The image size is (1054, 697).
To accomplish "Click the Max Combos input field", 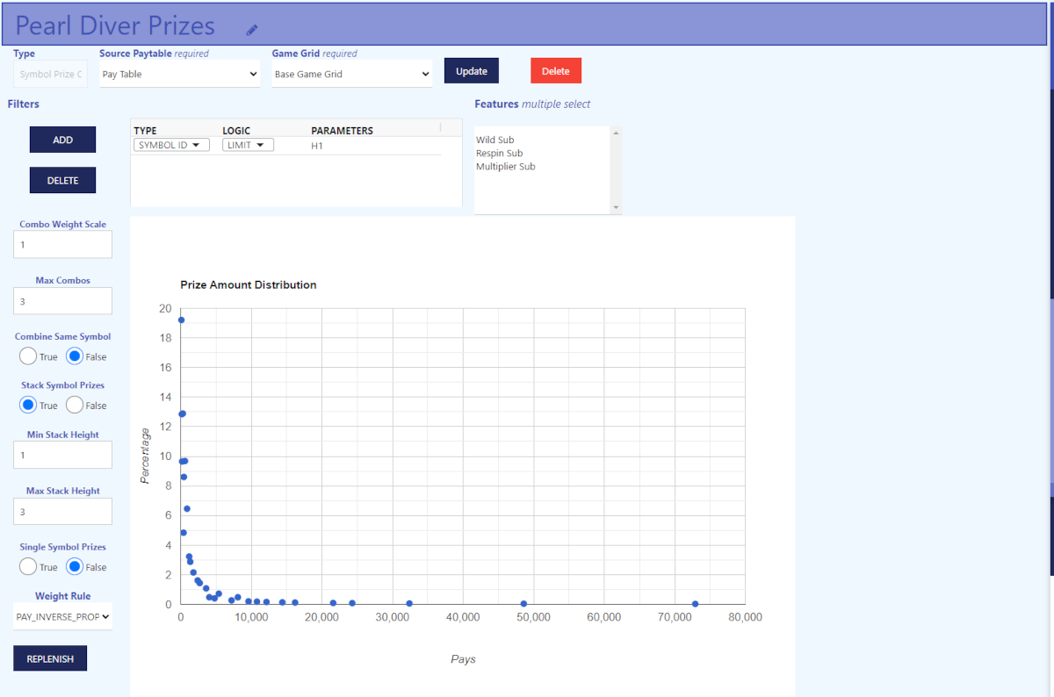I will pos(62,301).
